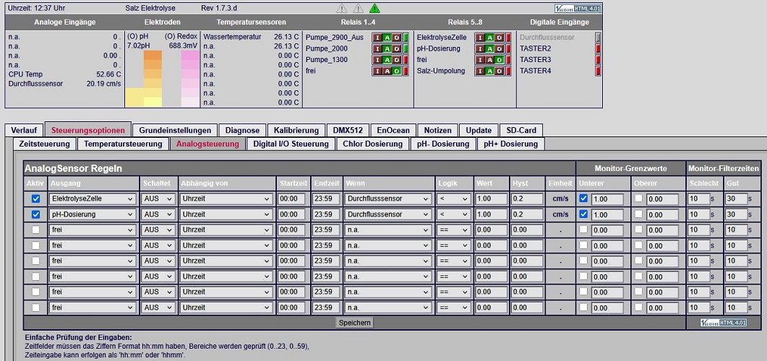The width and height of the screenshot is (767, 361).
Task: Switch pH-Dosierung relay to O (off)
Action: pyautogui.click(x=500, y=48)
